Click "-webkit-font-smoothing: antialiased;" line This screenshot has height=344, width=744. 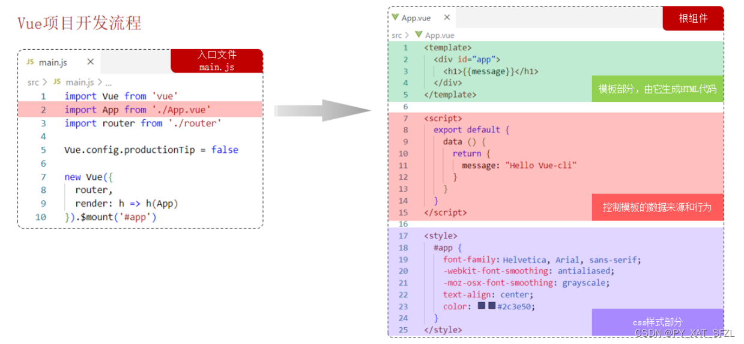528,271
